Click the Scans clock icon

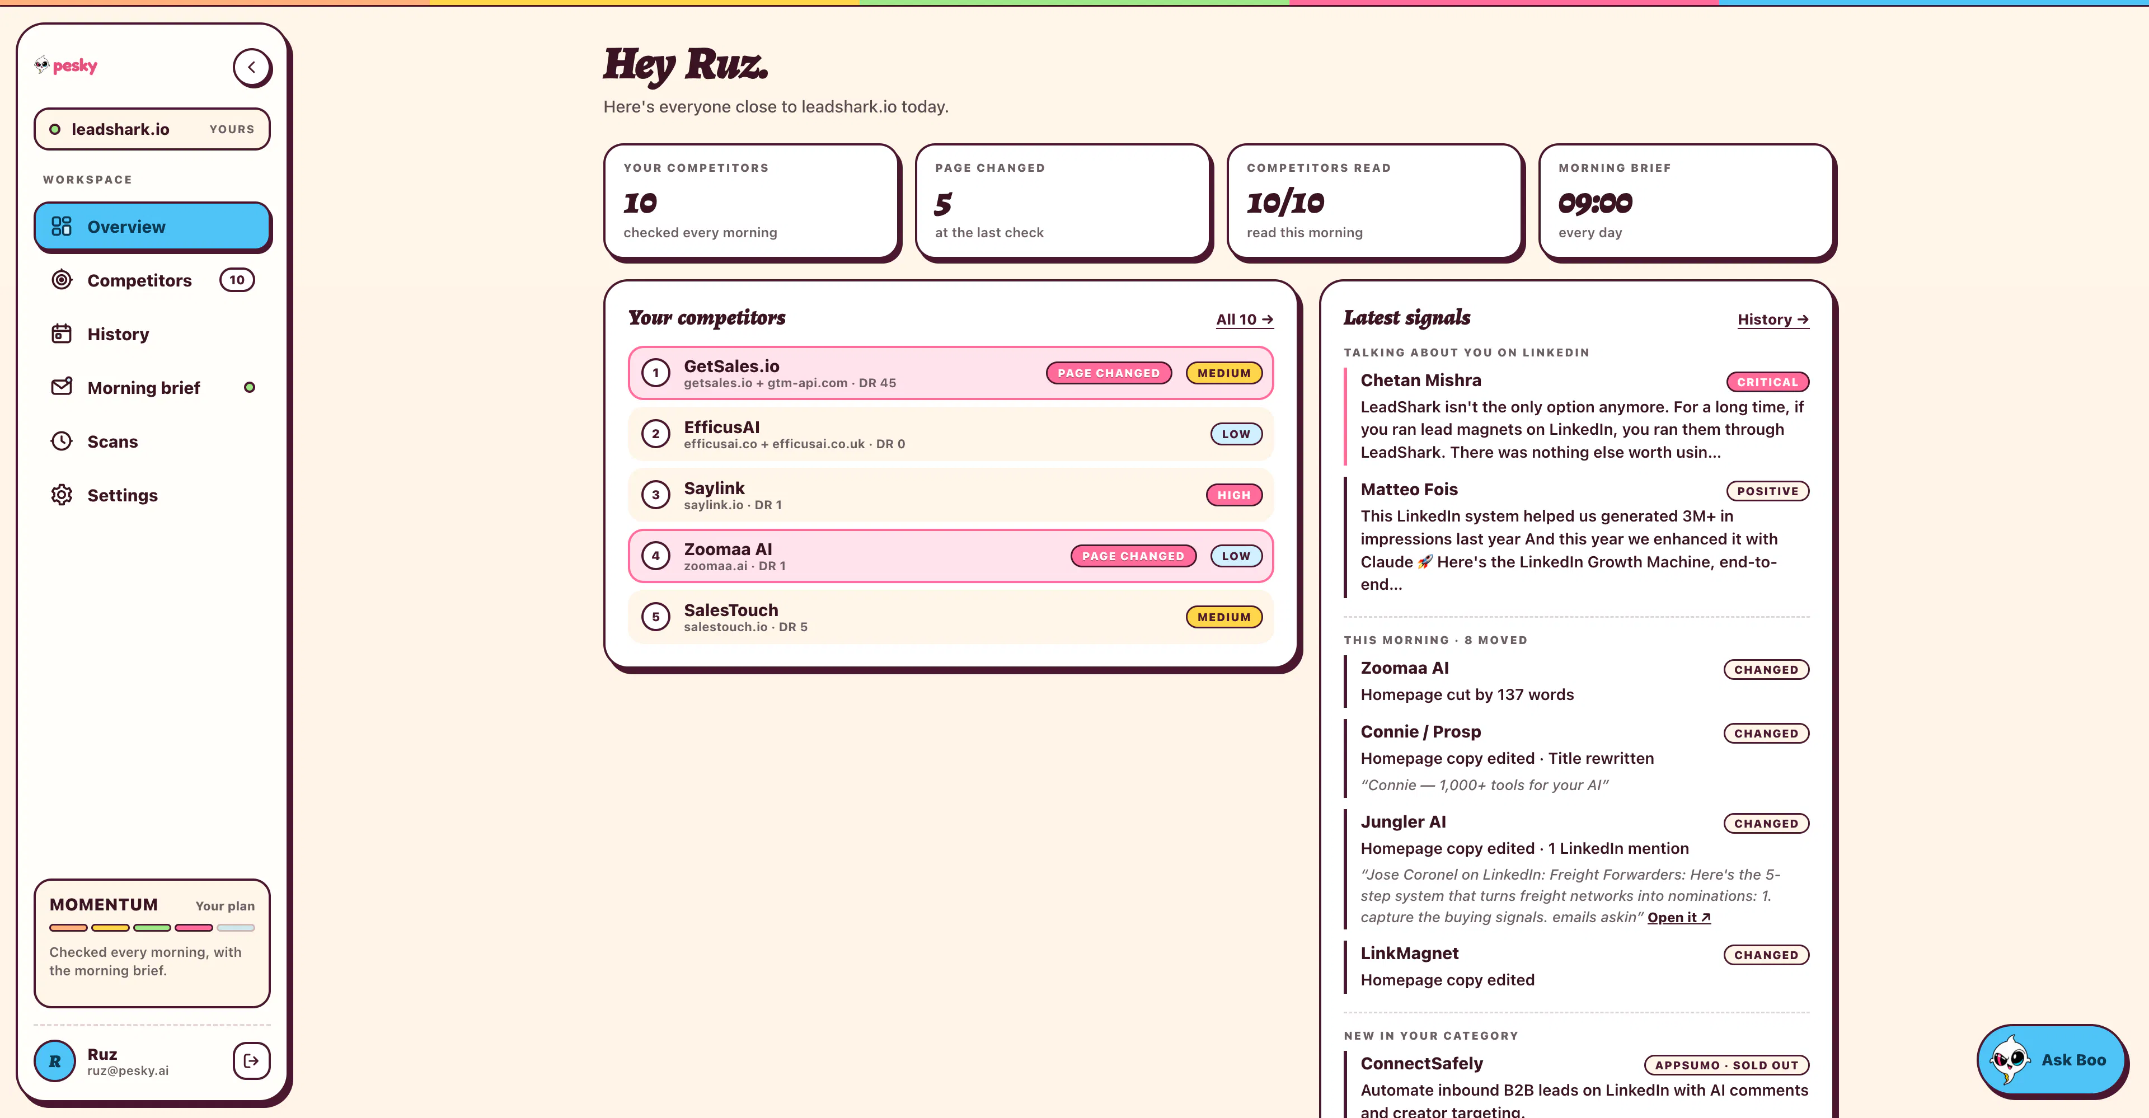pyautogui.click(x=62, y=440)
